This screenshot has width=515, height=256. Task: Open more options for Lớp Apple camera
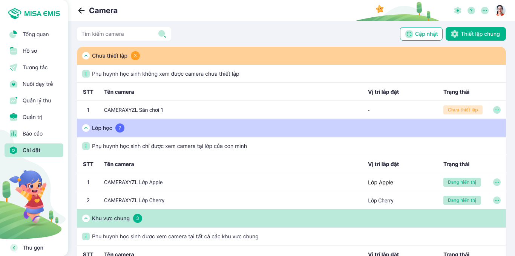tap(497, 182)
